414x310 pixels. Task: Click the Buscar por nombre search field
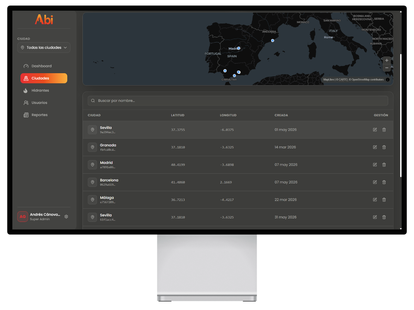pos(238,101)
